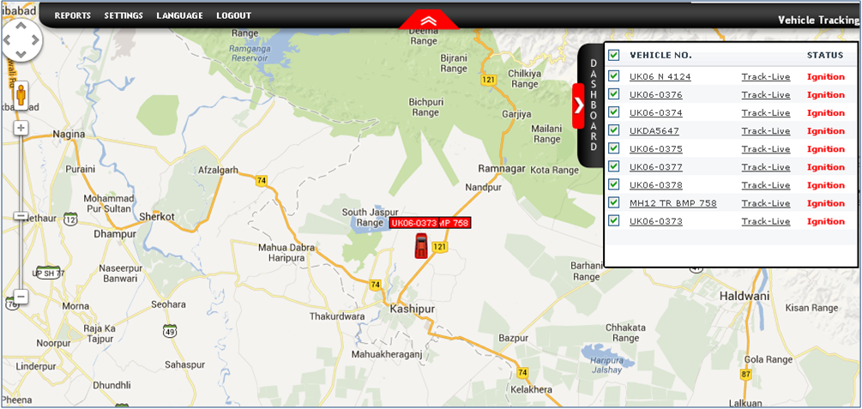The height and width of the screenshot is (409, 862).
Task: Click the map zoom slider handle
Action: [21, 216]
